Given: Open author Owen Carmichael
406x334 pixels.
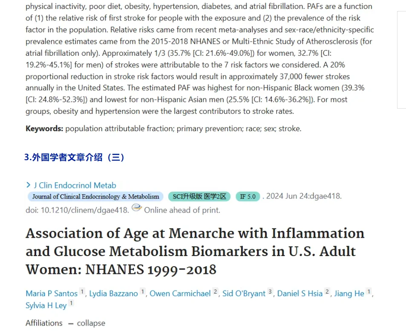Looking at the screenshot, I should coord(180,294).
